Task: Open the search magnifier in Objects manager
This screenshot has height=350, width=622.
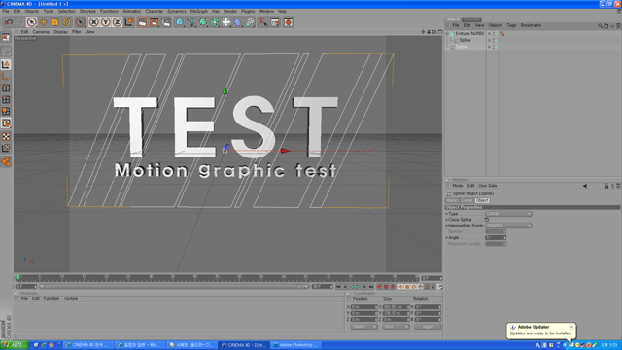Action: [x=600, y=26]
